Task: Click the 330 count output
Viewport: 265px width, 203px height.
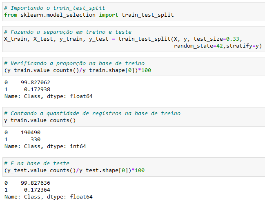Action: pos(36,140)
